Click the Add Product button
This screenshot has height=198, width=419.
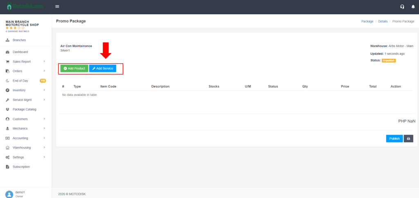(x=74, y=68)
